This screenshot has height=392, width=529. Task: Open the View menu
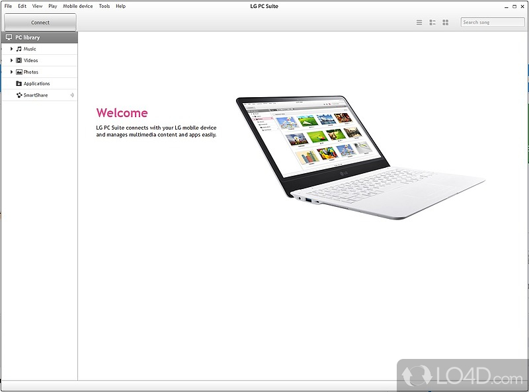click(x=37, y=6)
